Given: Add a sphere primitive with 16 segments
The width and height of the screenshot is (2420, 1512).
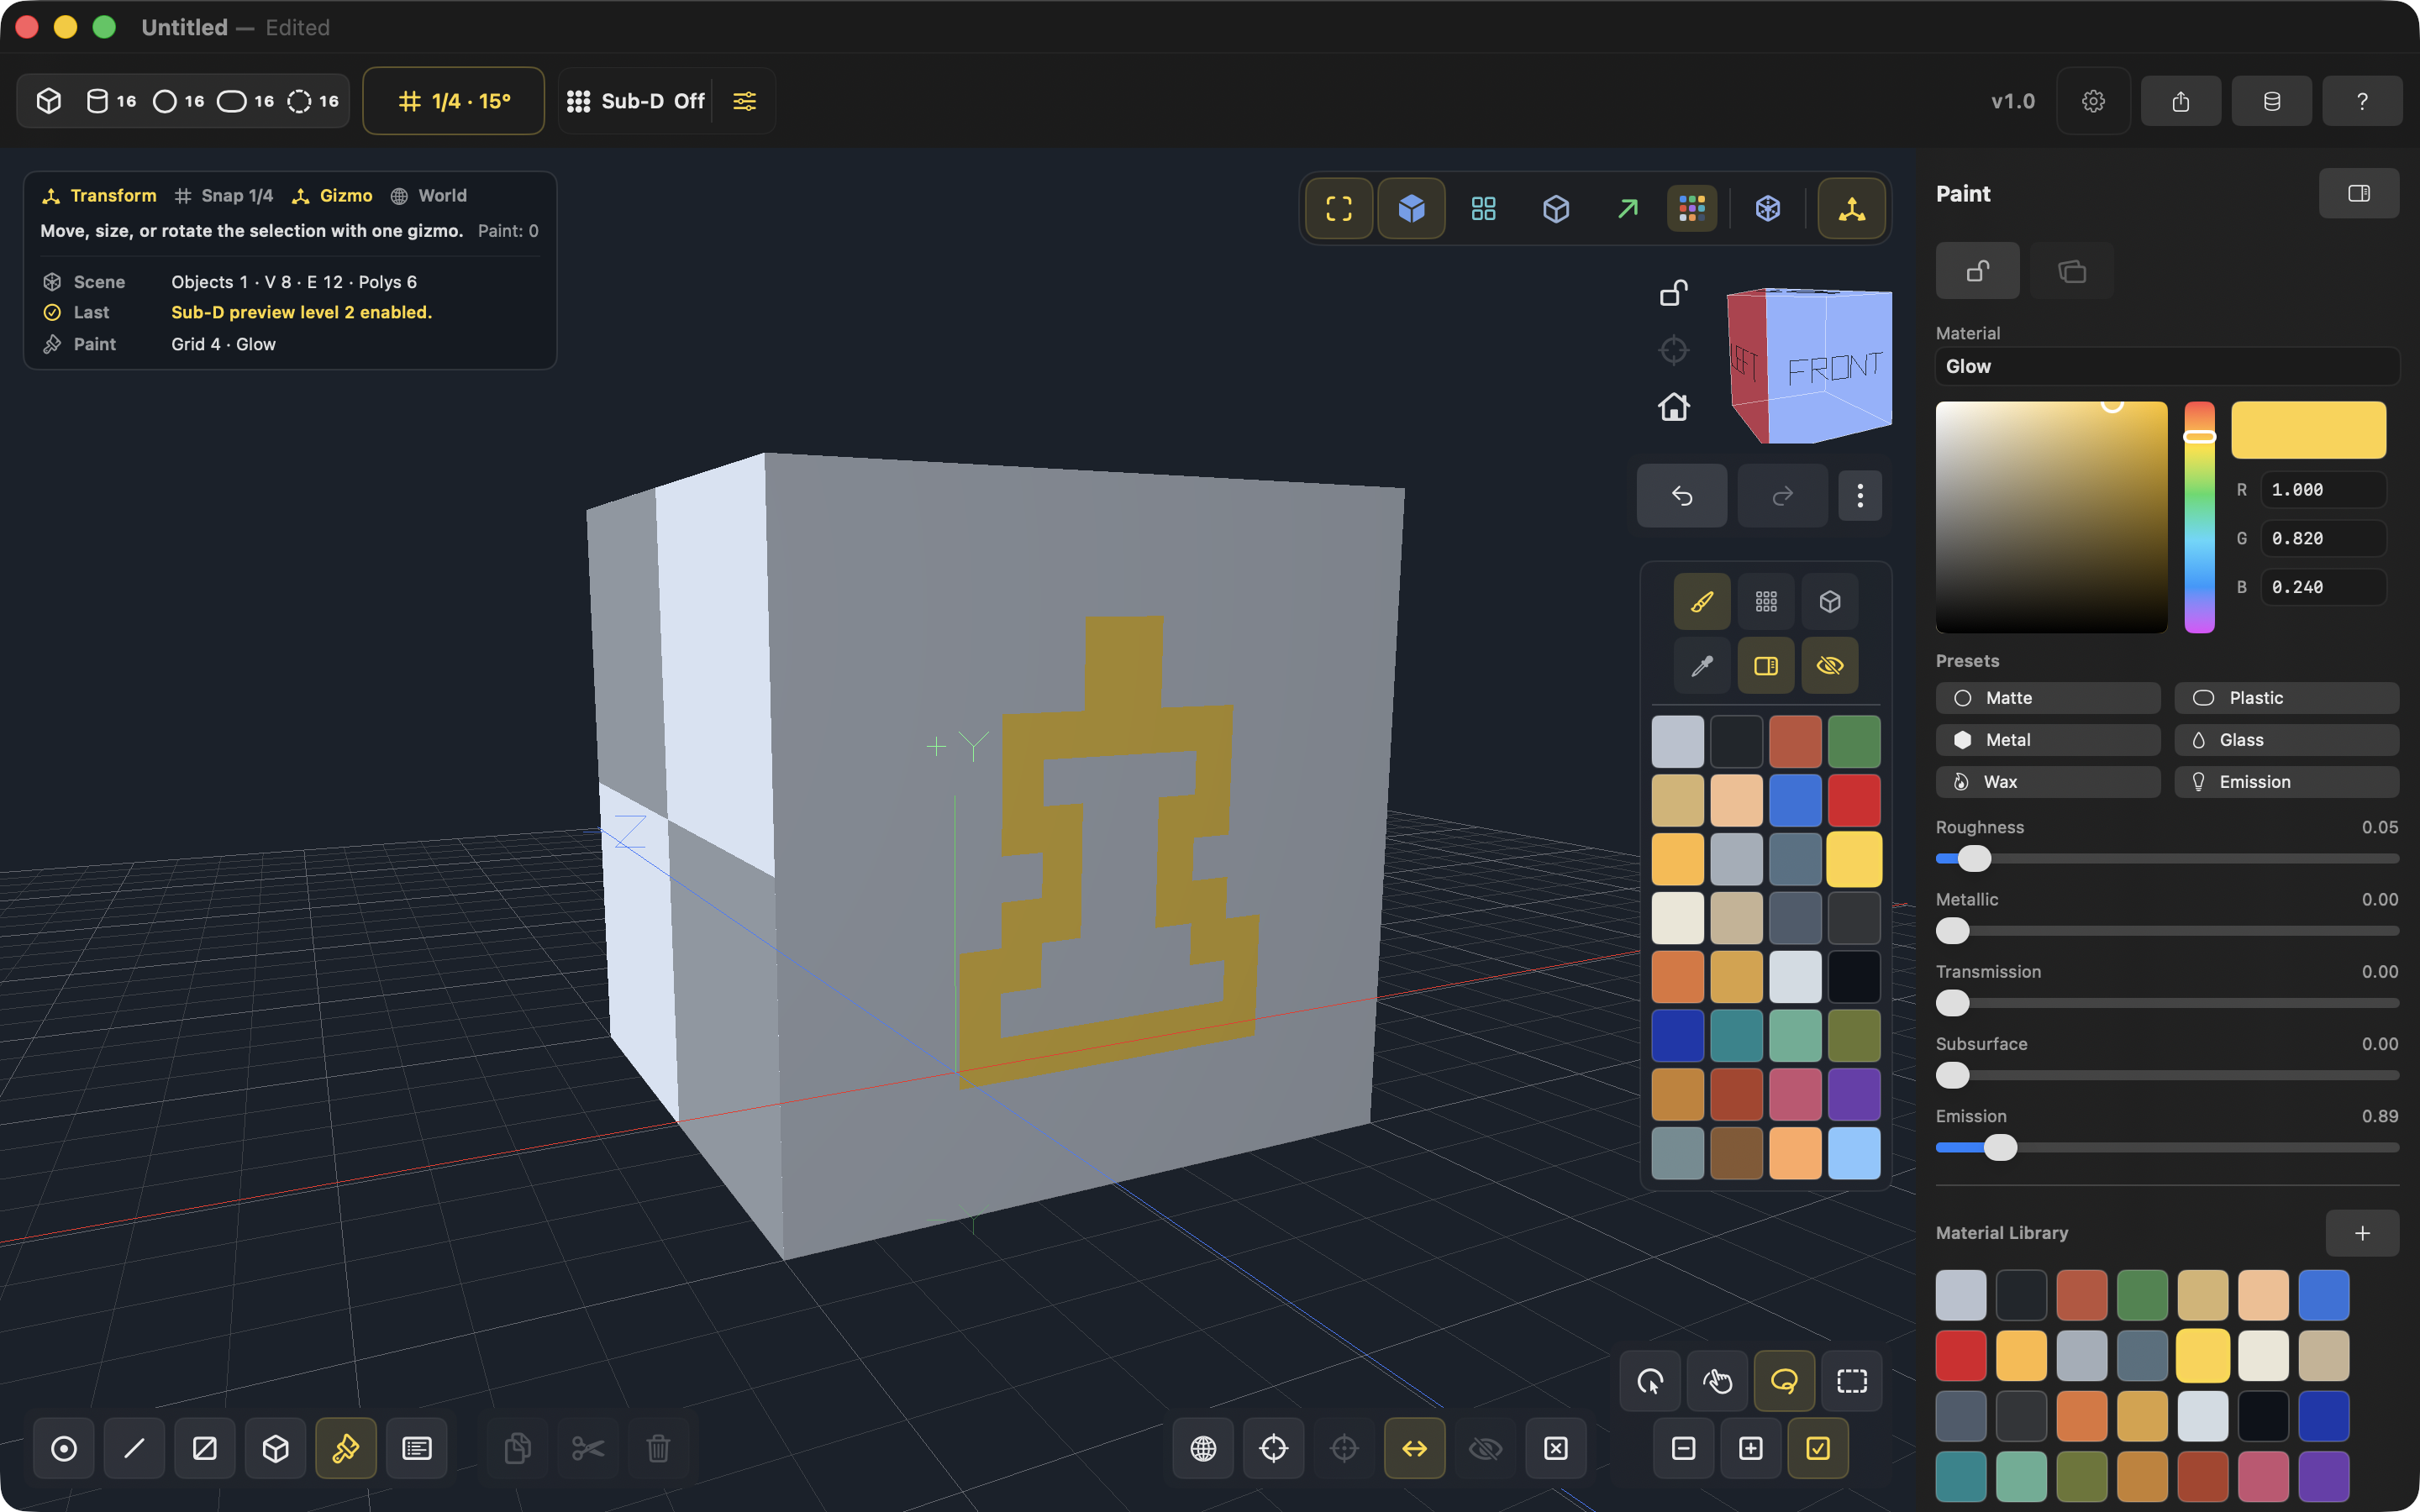Looking at the screenshot, I should pyautogui.click(x=179, y=101).
